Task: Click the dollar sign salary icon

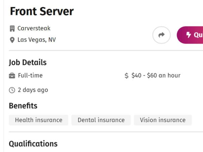Action: point(127,76)
